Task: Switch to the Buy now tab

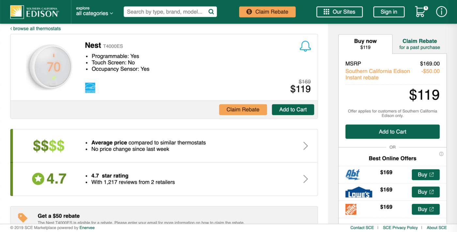Action: coord(365,44)
